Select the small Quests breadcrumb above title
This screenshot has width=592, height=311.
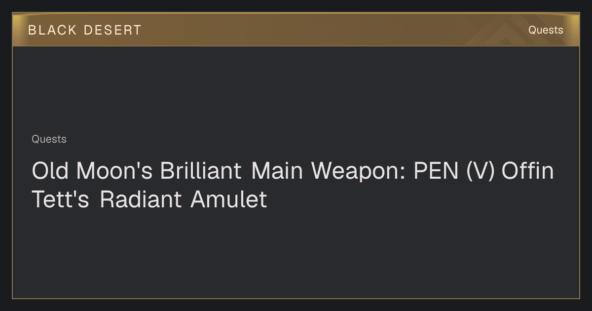click(x=49, y=139)
